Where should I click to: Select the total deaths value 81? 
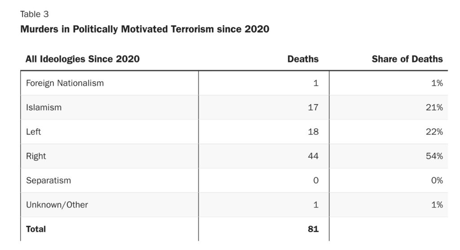tap(313, 229)
